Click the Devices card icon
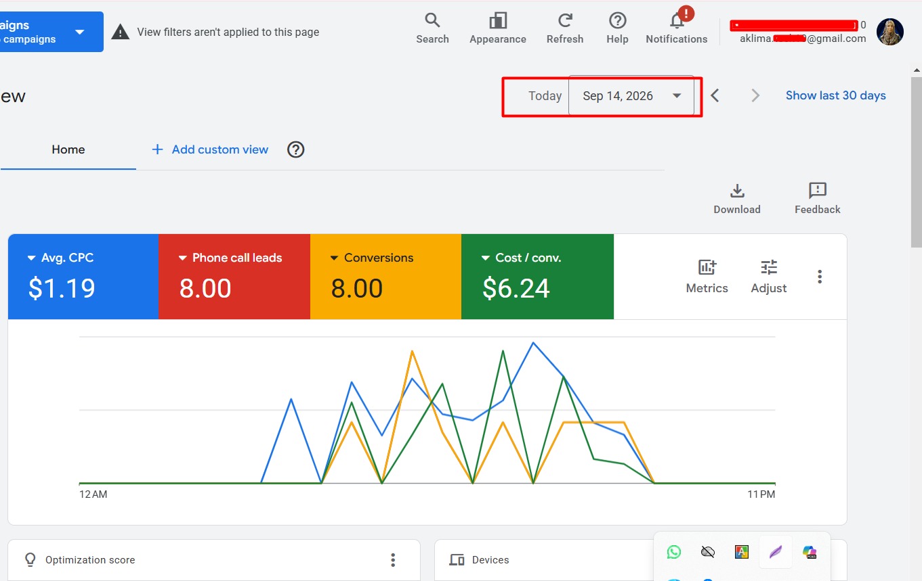Screen dimensions: 922x581 pyautogui.click(x=457, y=560)
